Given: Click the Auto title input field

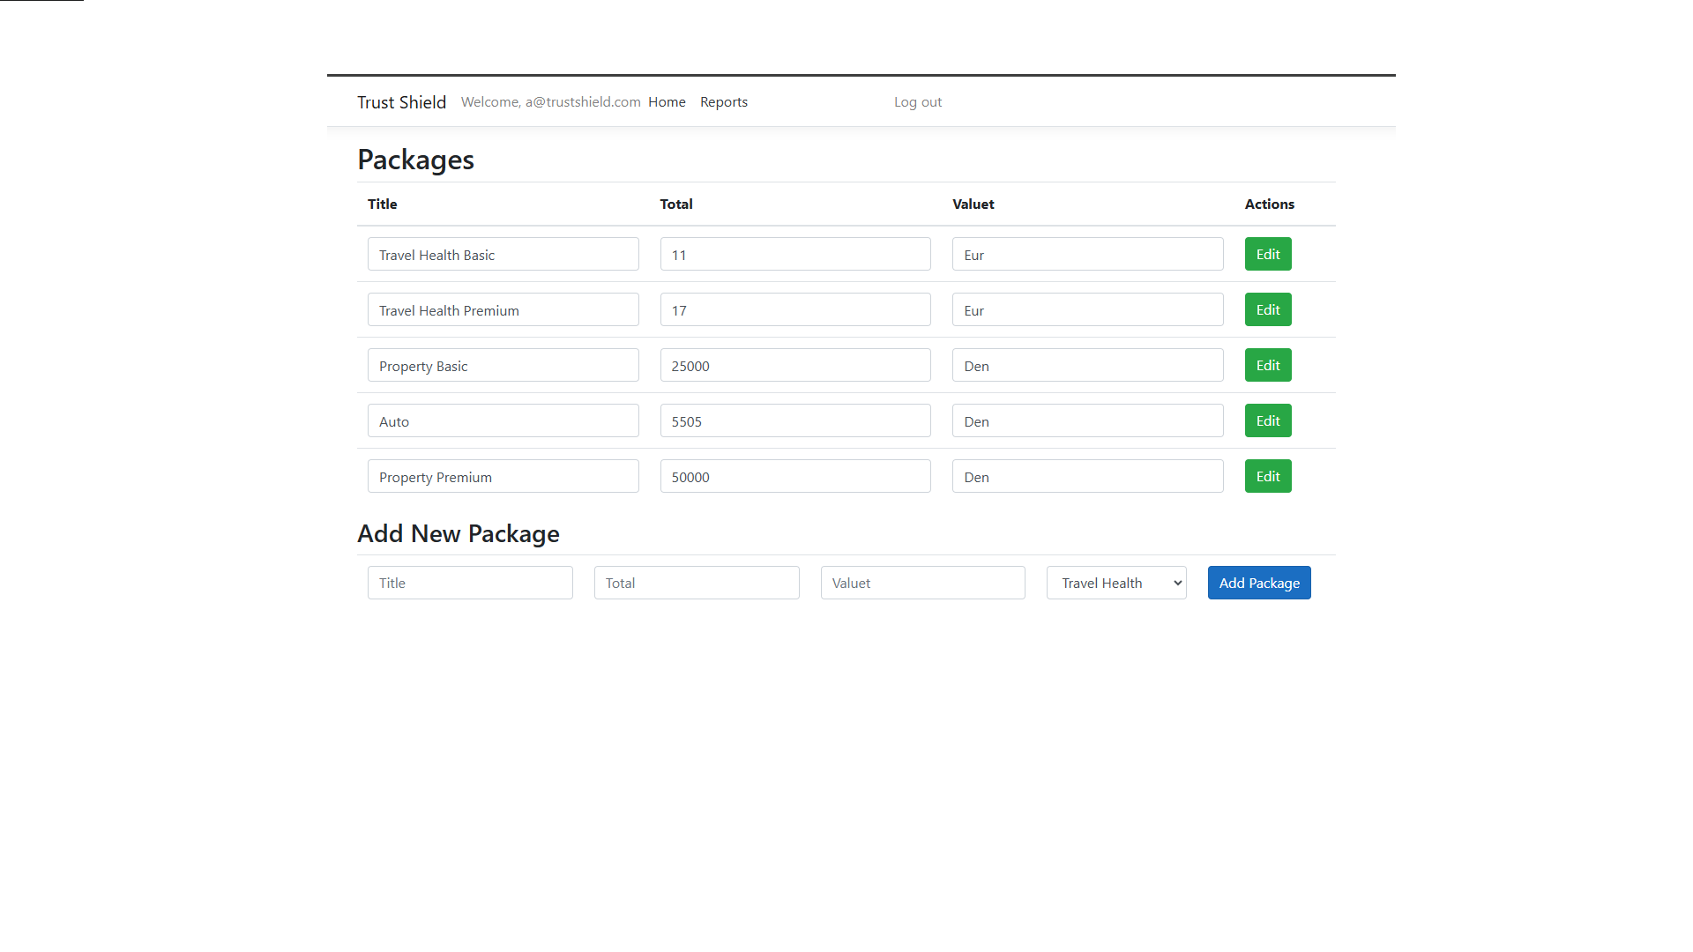Looking at the screenshot, I should coord(503,420).
